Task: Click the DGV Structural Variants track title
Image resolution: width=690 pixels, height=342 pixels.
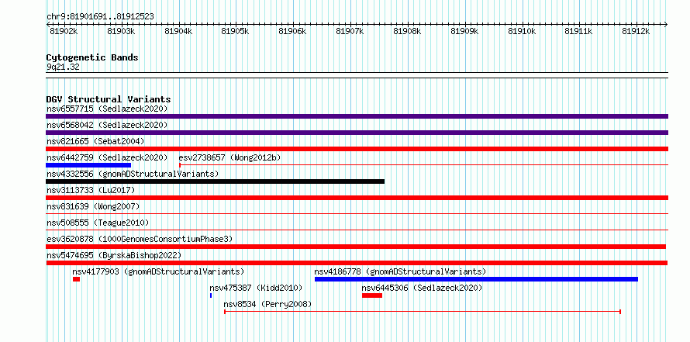Action: tap(109, 99)
